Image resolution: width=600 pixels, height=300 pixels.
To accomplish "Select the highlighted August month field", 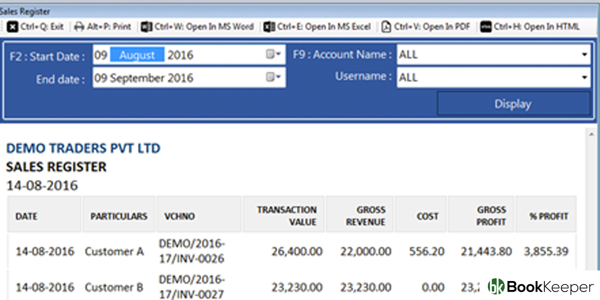I will click(137, 55).
